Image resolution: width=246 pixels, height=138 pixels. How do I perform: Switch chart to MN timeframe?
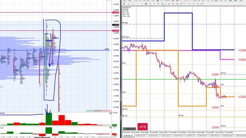pos(202,4)
